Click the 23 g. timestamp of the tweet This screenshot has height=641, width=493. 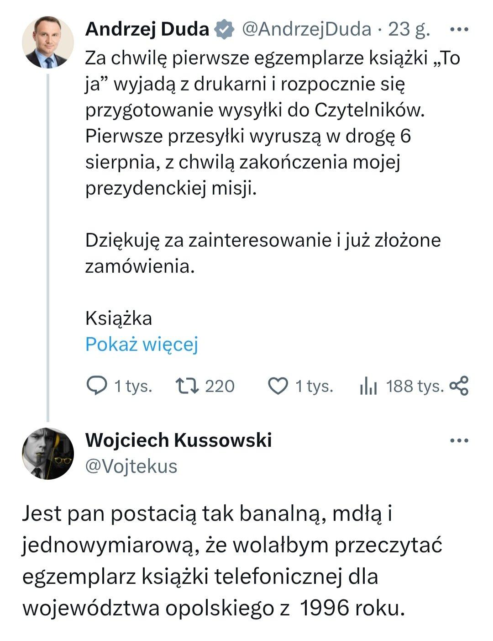coord(409,30)
